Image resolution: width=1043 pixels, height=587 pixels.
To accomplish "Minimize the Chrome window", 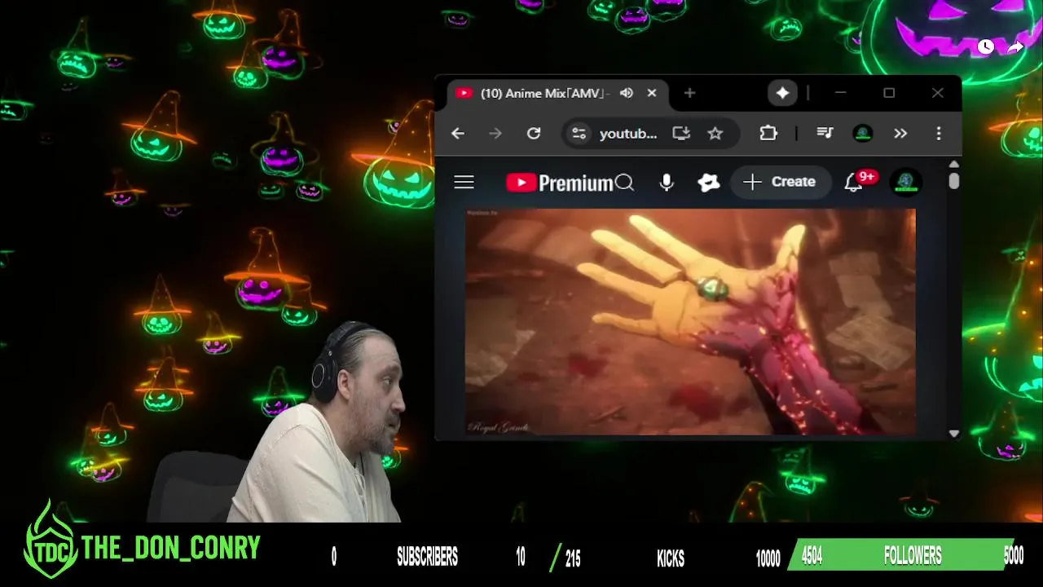I will pyautogui.click(x=840, y=93).
